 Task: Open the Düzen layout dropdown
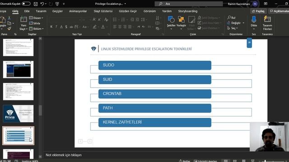click(x=36, y=18)
